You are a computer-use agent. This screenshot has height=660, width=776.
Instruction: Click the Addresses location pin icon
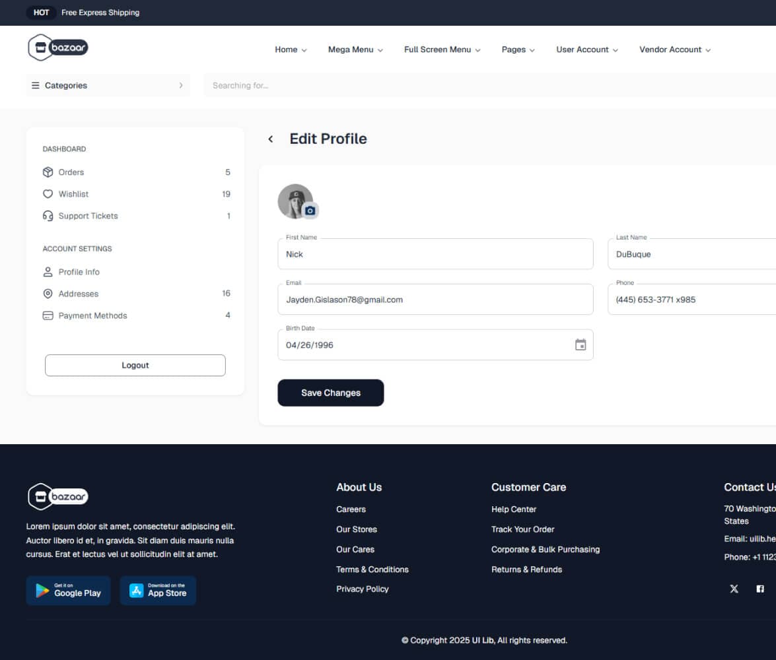coord(48,294)
